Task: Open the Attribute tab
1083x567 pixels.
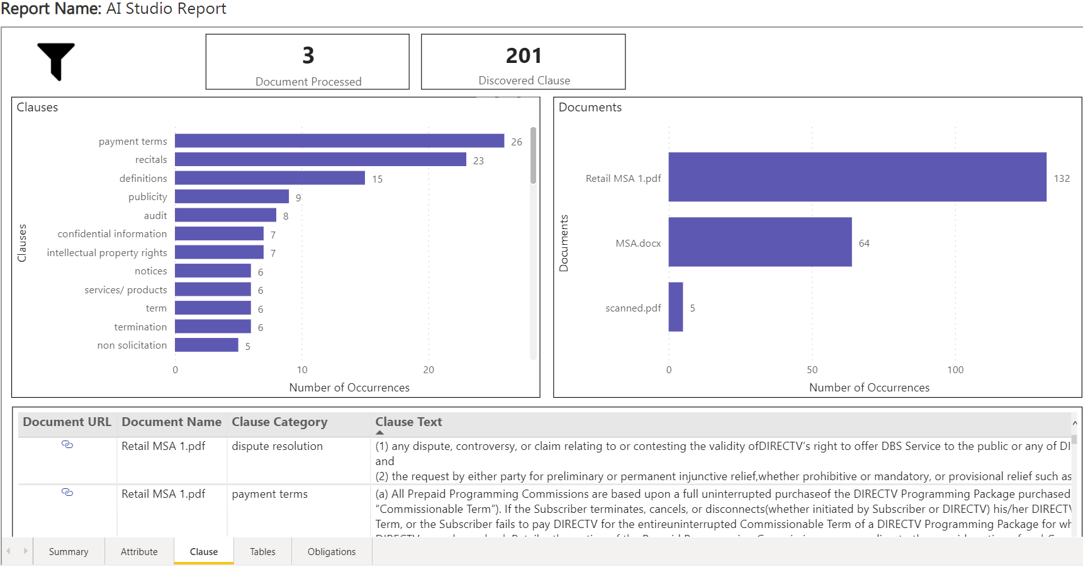Action: click(x=139, y=552)
